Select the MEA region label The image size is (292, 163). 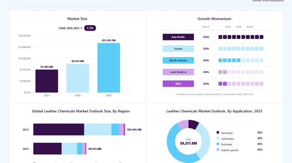[178, 84]
